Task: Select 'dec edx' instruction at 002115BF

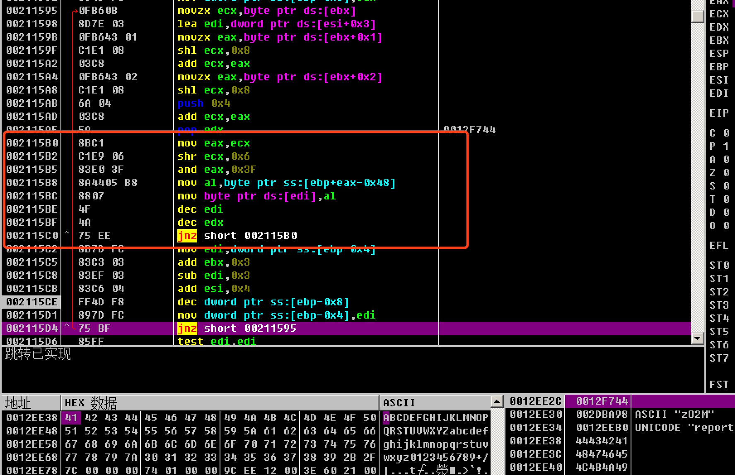Action: (201, 223)
